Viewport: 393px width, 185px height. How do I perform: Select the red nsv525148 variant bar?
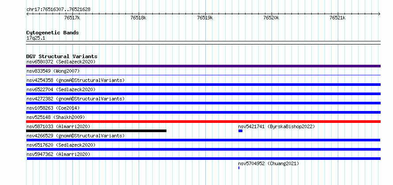click(x=203, y=122)
